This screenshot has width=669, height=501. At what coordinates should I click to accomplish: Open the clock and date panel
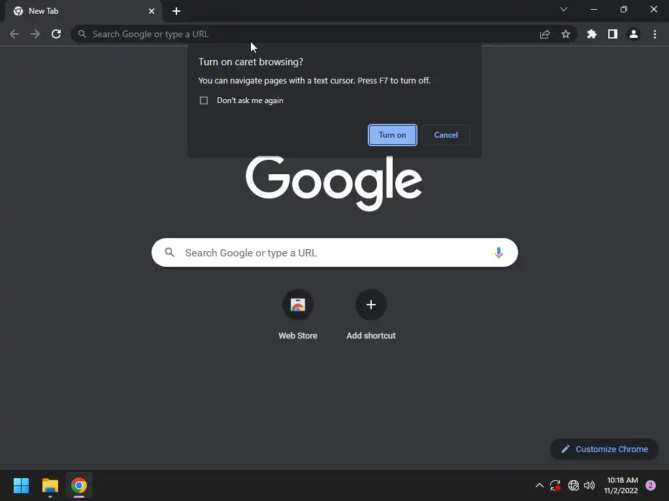coord(622,485)
